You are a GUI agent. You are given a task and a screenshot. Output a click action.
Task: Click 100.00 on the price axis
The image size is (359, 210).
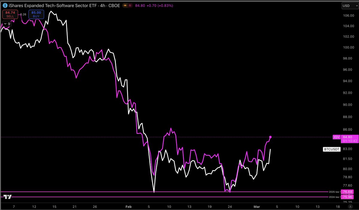(x=349, y=47)
